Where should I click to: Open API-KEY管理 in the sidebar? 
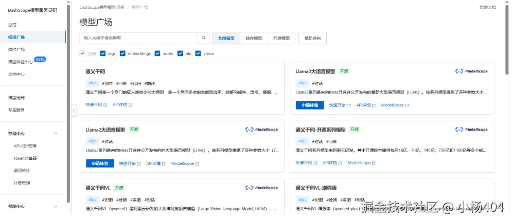click(x=25, y=146)
